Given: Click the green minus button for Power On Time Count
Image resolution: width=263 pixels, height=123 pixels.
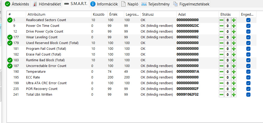Looking at the screenshot, I should click(x=221, y=26).
